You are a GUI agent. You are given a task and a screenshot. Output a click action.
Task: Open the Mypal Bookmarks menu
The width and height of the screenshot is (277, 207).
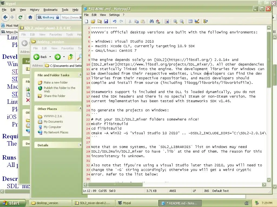click(x=50, y=10)
